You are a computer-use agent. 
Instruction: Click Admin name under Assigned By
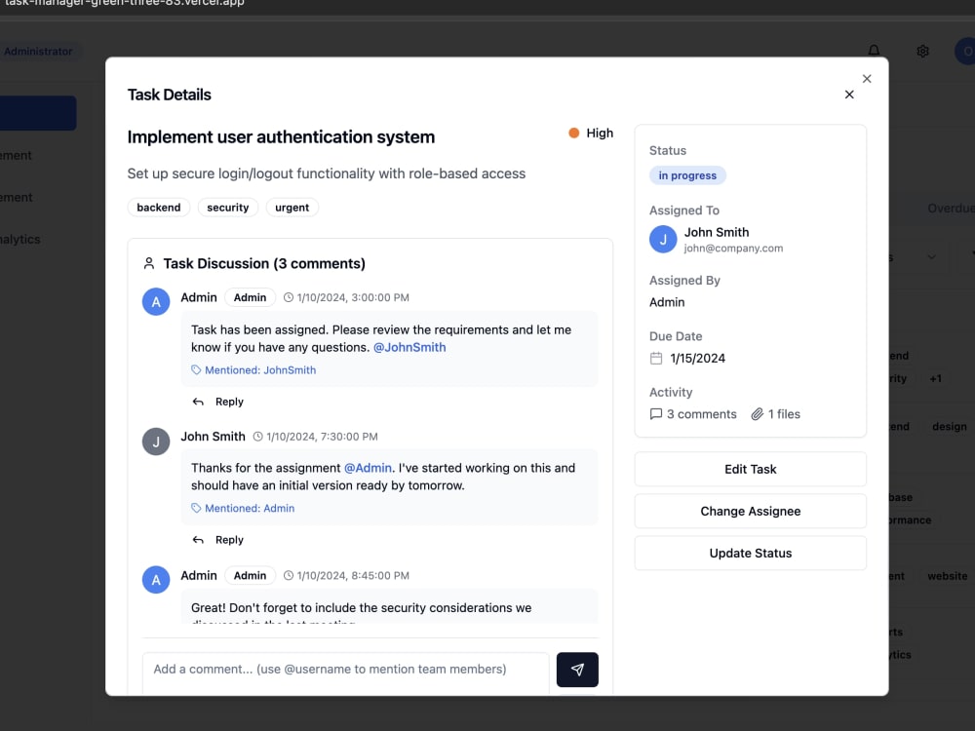click(x=667, y=302)
